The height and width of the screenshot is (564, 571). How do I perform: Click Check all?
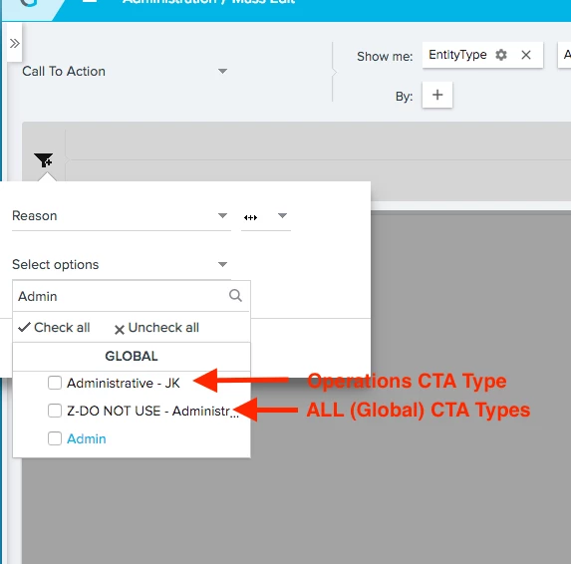(54, 327)
